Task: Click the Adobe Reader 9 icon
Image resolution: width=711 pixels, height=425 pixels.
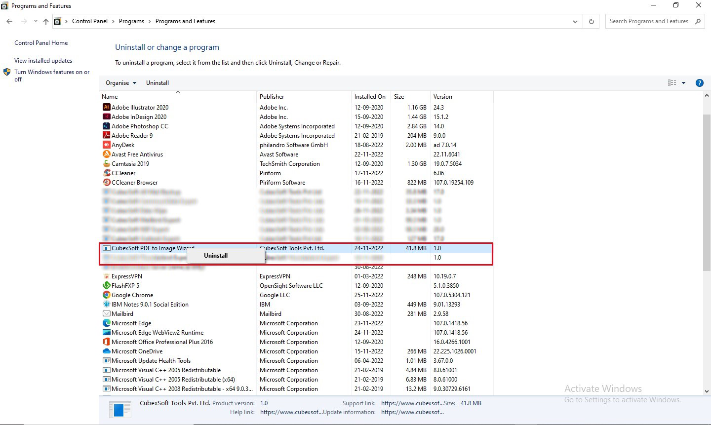Action: coord(106,135)
